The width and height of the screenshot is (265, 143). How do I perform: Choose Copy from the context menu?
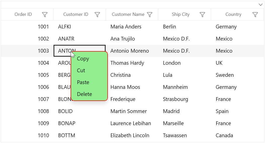[89, 59]
